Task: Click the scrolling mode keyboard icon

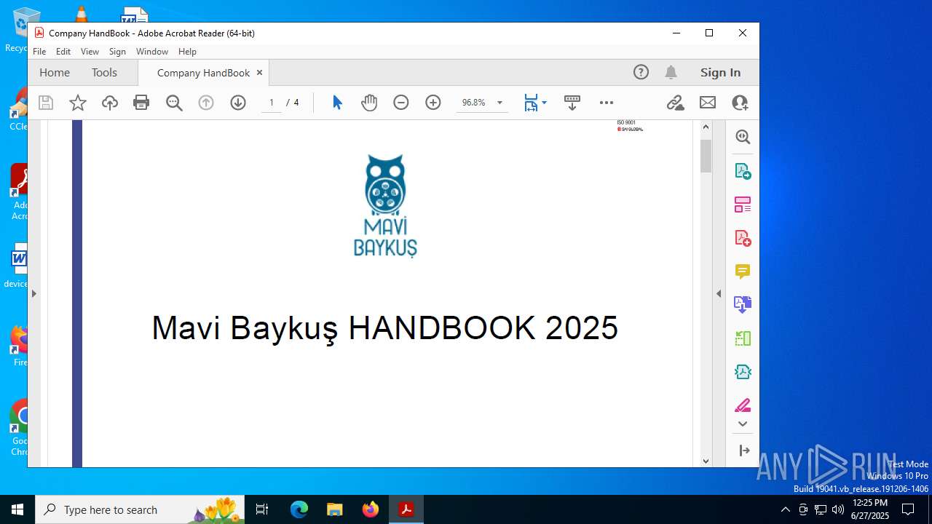Action: coord(572,103)
